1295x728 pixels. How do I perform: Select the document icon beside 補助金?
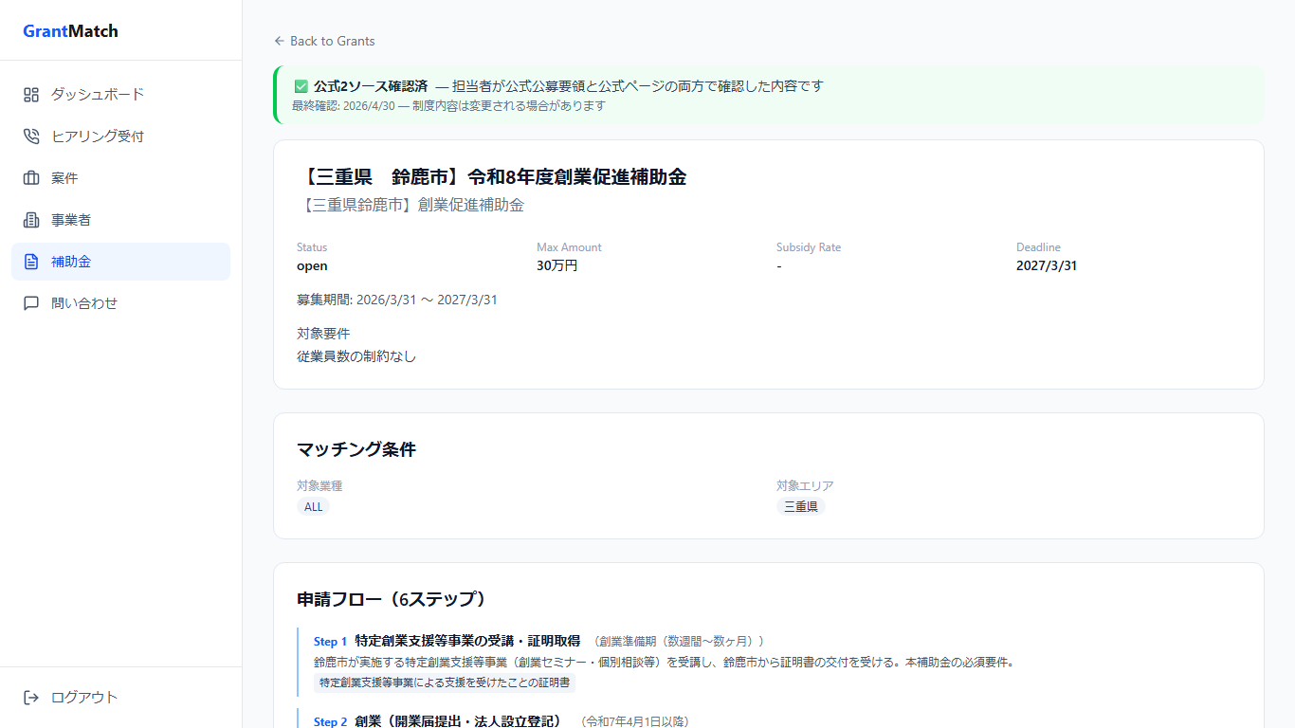click(x=30, y=261)
